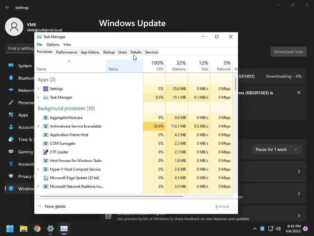Click the horizontal scrollbar in Task Manager
314x236 pixels.
click(111, 196)
